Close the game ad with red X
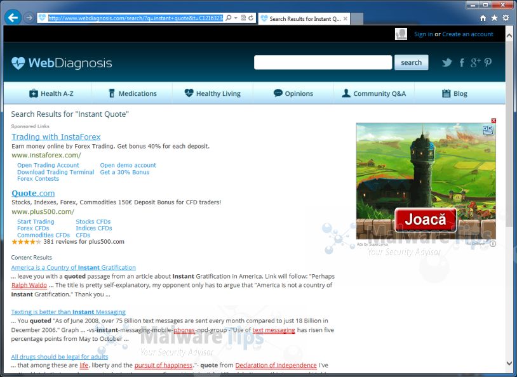Screen dimensions: 517x377 coord(493,121)
